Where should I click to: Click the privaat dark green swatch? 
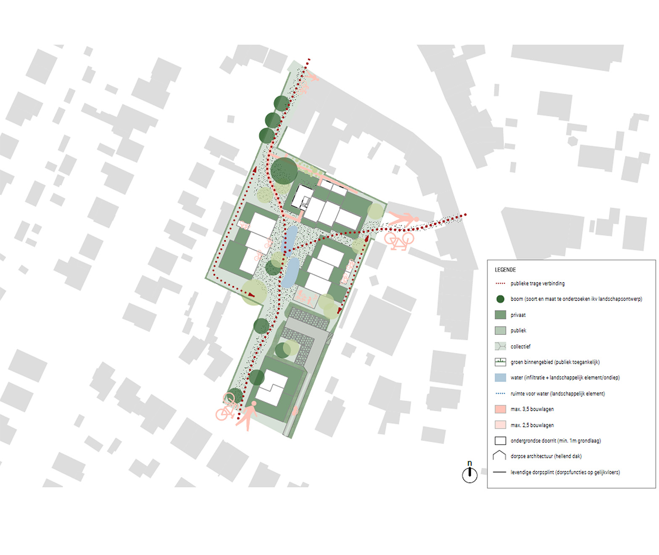(500, 315)
